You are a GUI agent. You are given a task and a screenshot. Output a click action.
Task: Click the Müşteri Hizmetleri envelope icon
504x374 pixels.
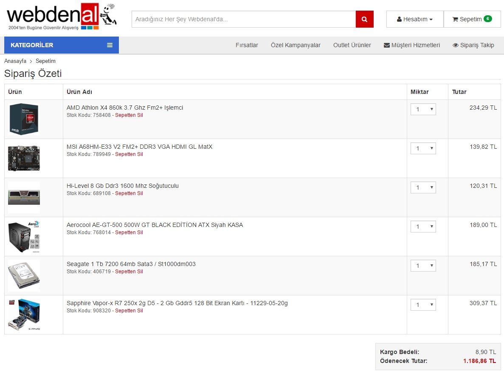tap(387, 45)
